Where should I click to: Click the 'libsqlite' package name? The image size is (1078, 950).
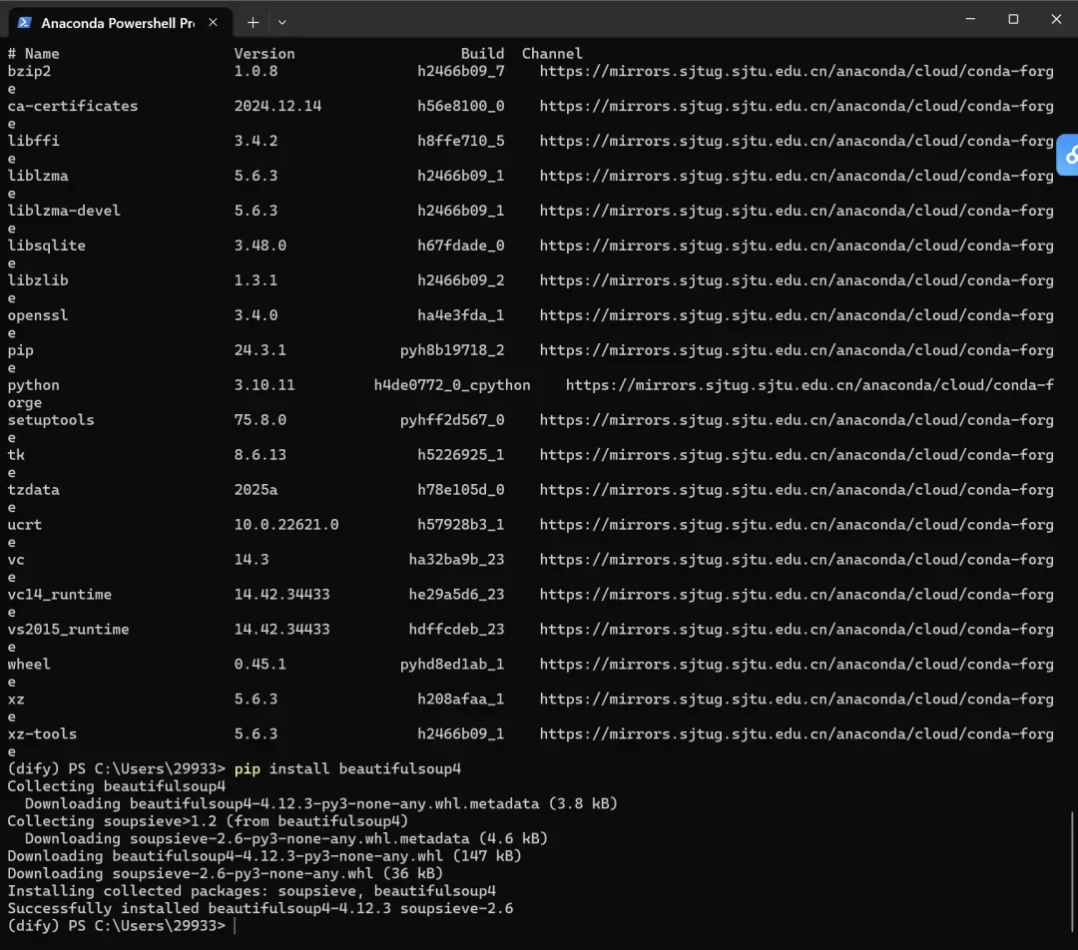pyautogui.click(x=47, y=245)
